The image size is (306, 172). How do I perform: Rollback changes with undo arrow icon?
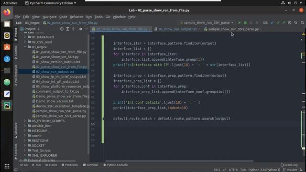296,23
